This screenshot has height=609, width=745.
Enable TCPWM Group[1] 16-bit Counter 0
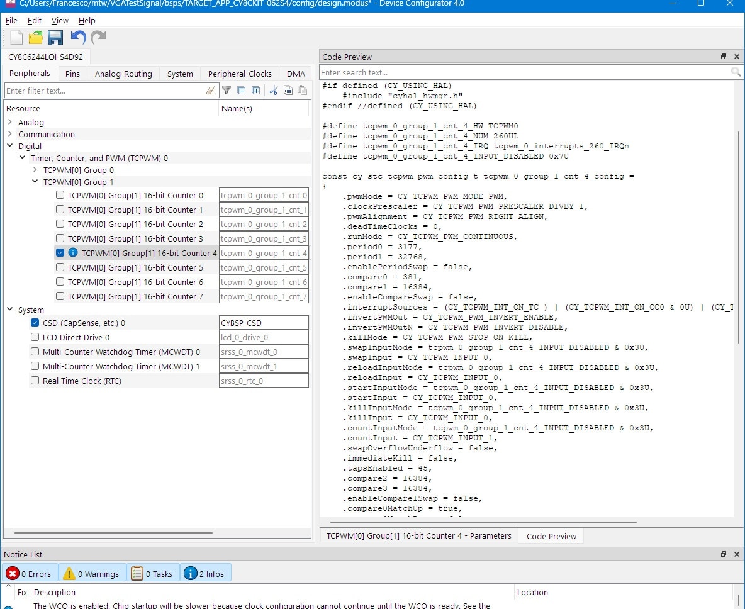60,195
